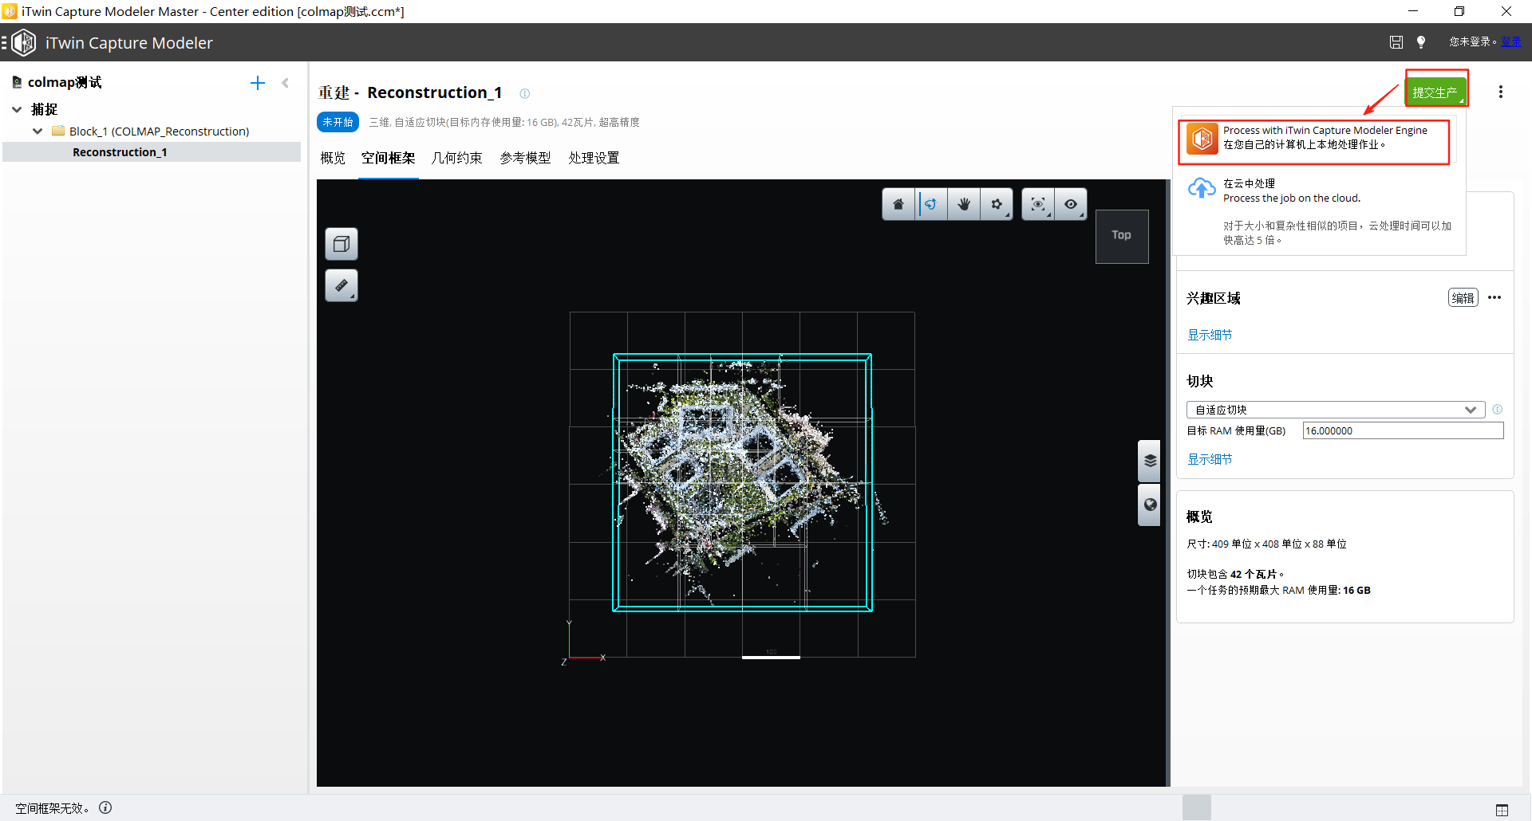Image resolution: width=1532 pixels, height=821 pixels.
Task: Click the 目标 RAM 使用量 input field
Action: 1402,431
